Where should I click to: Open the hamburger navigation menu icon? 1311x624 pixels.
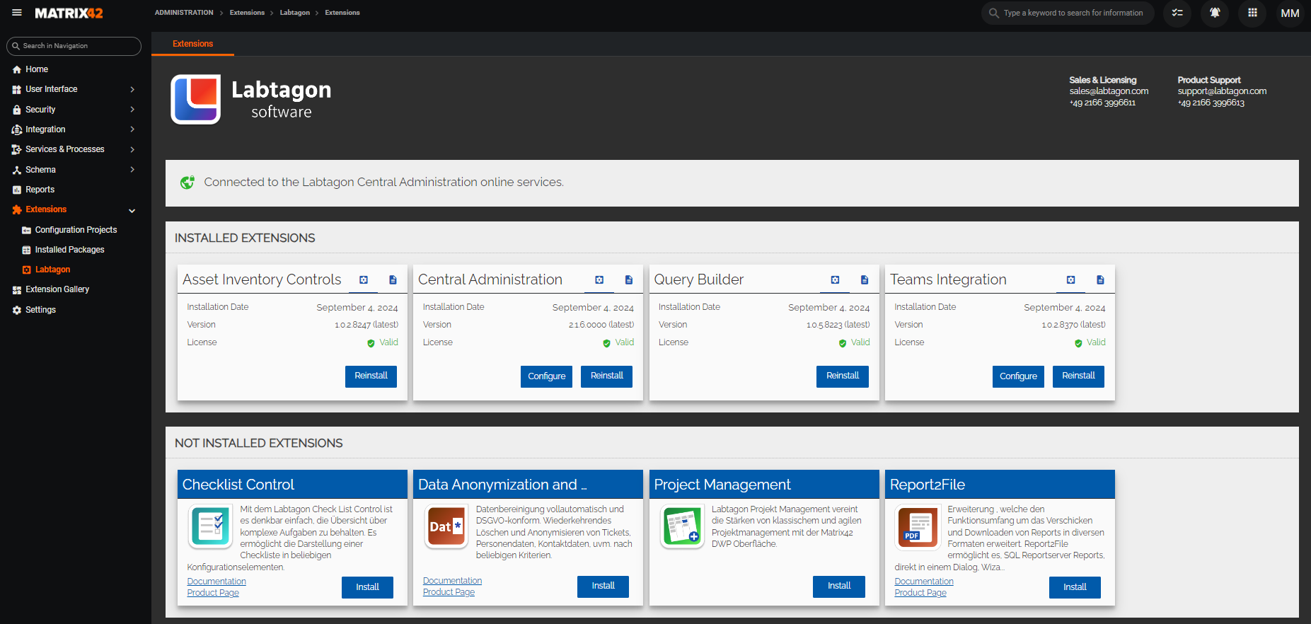coord(17,13)
